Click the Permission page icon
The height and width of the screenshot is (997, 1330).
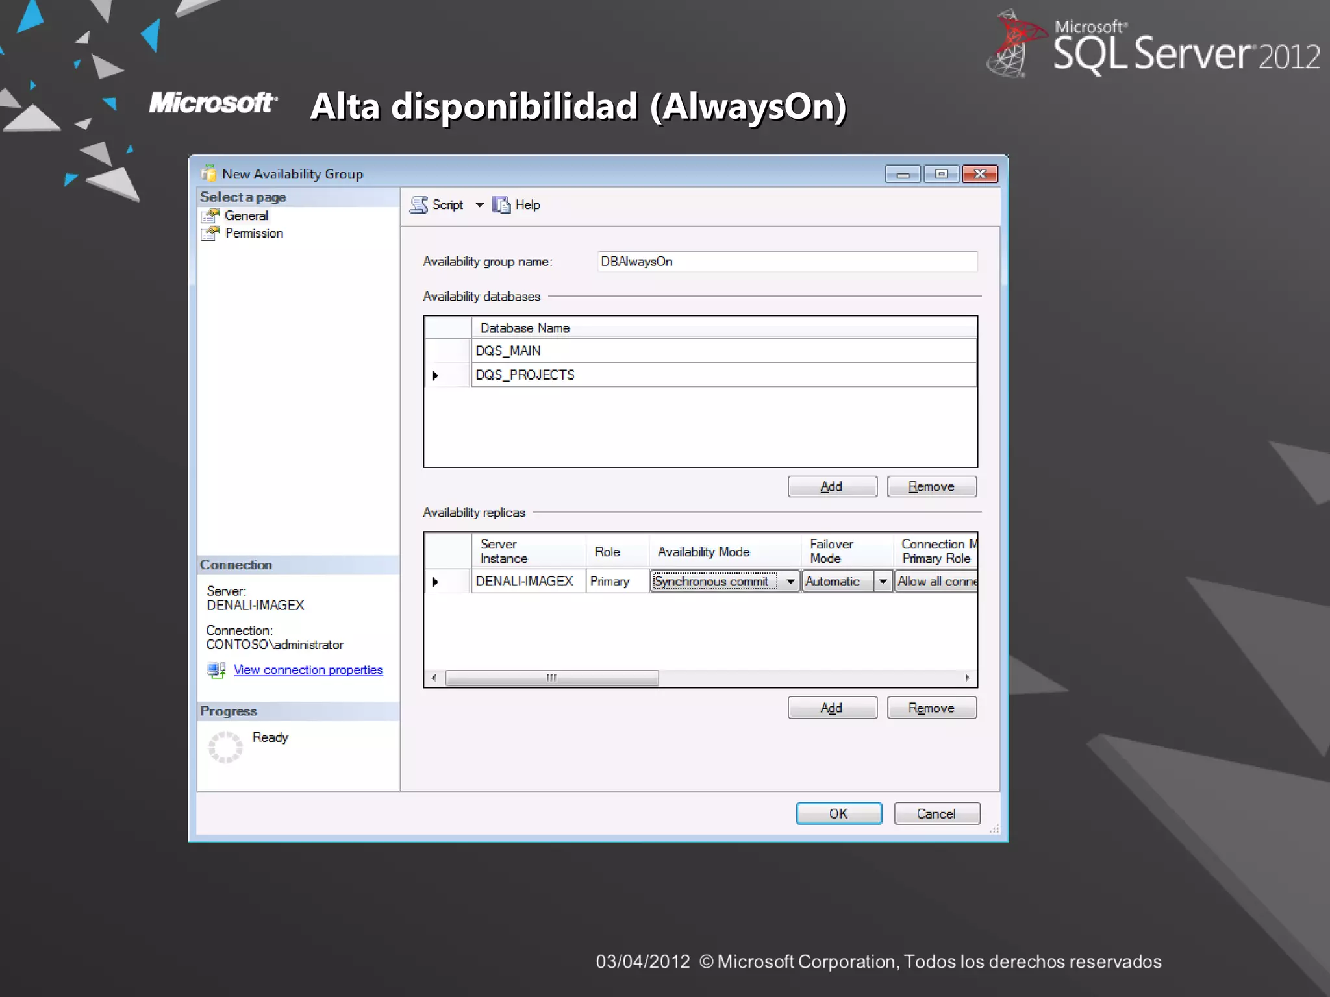tap(210, 233)
